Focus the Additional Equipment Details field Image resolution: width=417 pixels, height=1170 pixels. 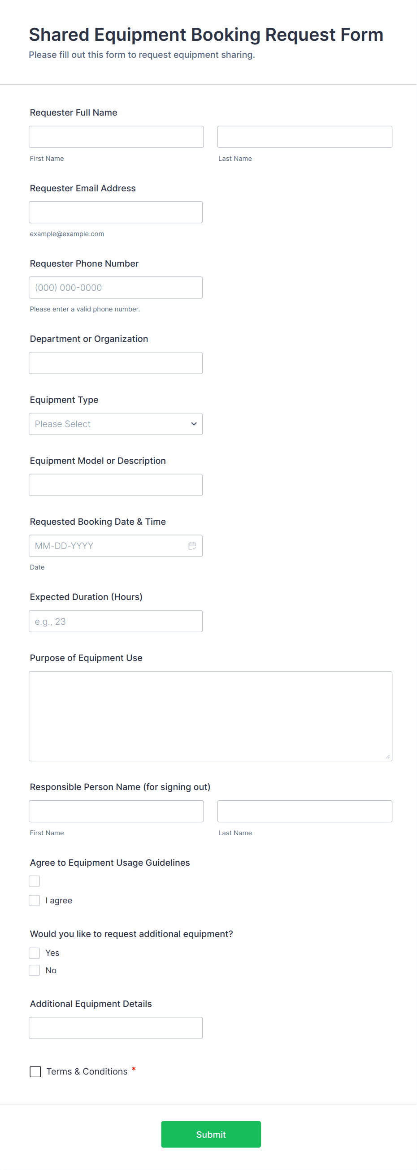115,1028
